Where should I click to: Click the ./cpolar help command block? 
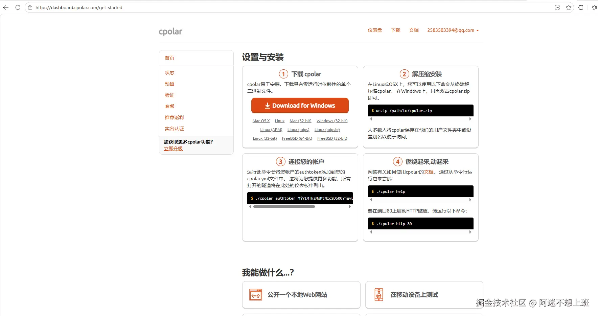pos(420,191)
